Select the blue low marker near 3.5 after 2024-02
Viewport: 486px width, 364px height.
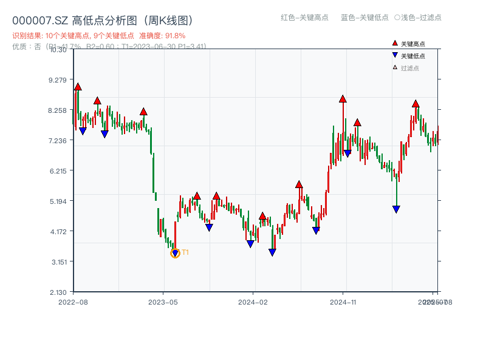click(272, 252)
